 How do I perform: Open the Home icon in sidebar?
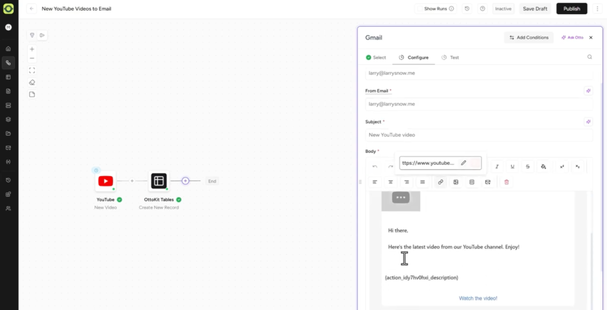8,49
